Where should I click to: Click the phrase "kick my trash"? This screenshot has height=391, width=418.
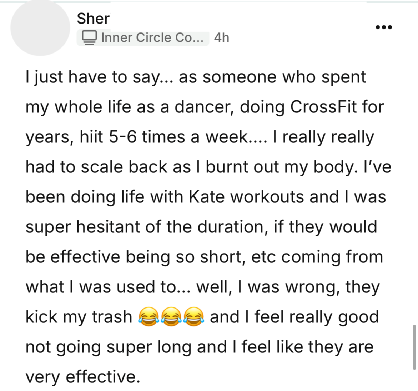pos(79,317)
